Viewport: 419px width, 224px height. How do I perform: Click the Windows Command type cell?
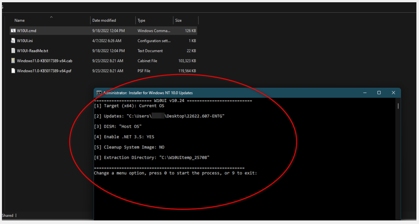[154, 31]
